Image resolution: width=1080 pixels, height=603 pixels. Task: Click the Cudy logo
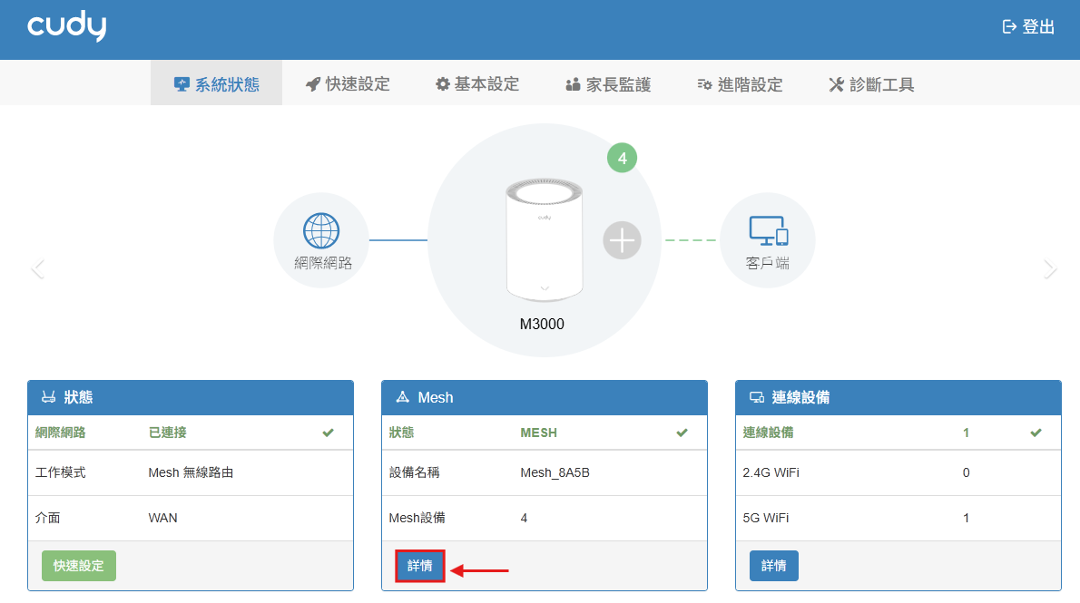point(66,27)
